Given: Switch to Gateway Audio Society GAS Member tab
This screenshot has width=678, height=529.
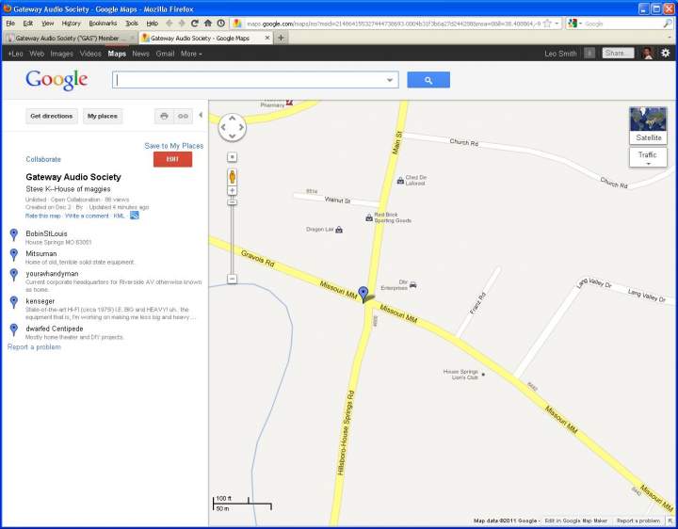Looking at the screenshot, I should pyautogui.click(x=71, y=38).
